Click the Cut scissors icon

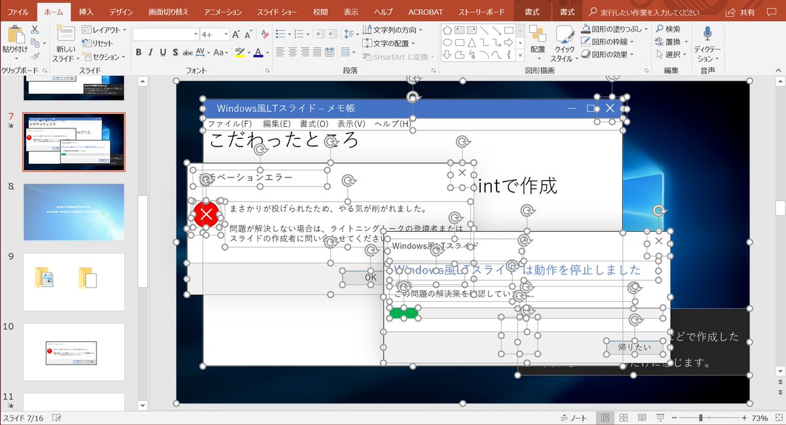click(35, 29)
